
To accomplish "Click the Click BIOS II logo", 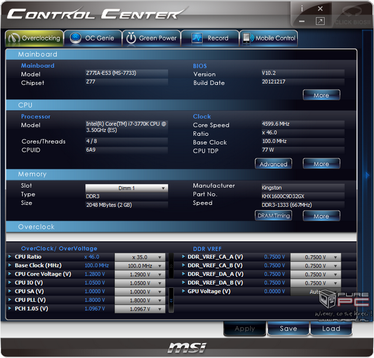I will point(353,15).
